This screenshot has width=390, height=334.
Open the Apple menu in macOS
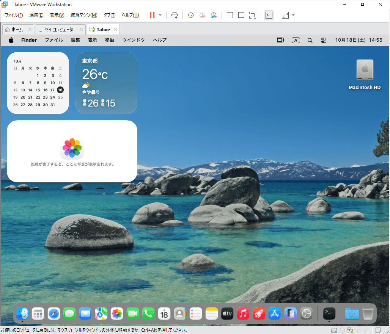click(11, 40)
